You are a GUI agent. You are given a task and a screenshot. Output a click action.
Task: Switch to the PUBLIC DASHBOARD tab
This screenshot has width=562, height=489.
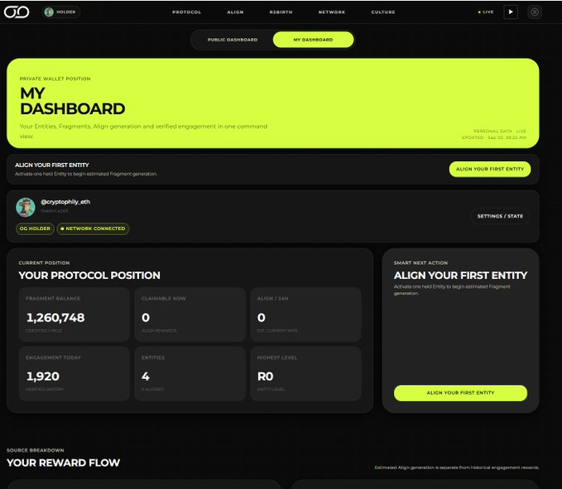coord(233,40)
